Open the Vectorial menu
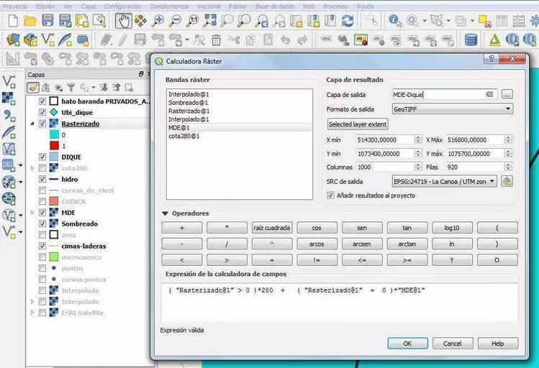539x368 pixels. click(209, 5)
